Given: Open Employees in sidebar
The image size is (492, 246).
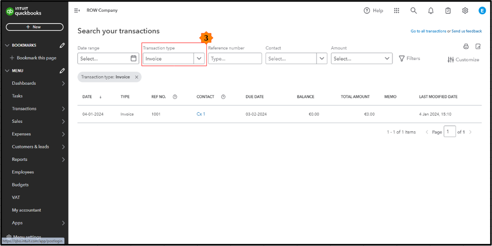Looking at the screenshot, I should pos(23,172).
